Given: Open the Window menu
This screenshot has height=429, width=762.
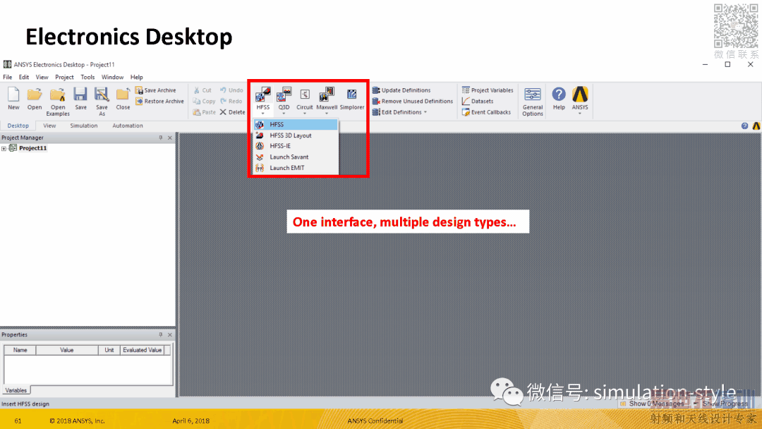Looking at the screenshot, I should tap(112, 77).
